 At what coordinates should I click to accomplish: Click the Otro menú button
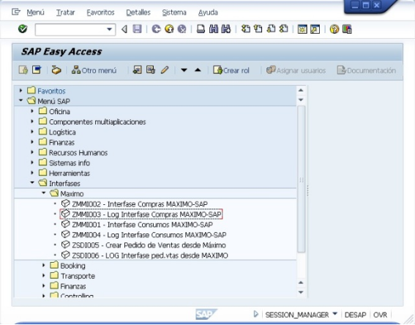94,70
